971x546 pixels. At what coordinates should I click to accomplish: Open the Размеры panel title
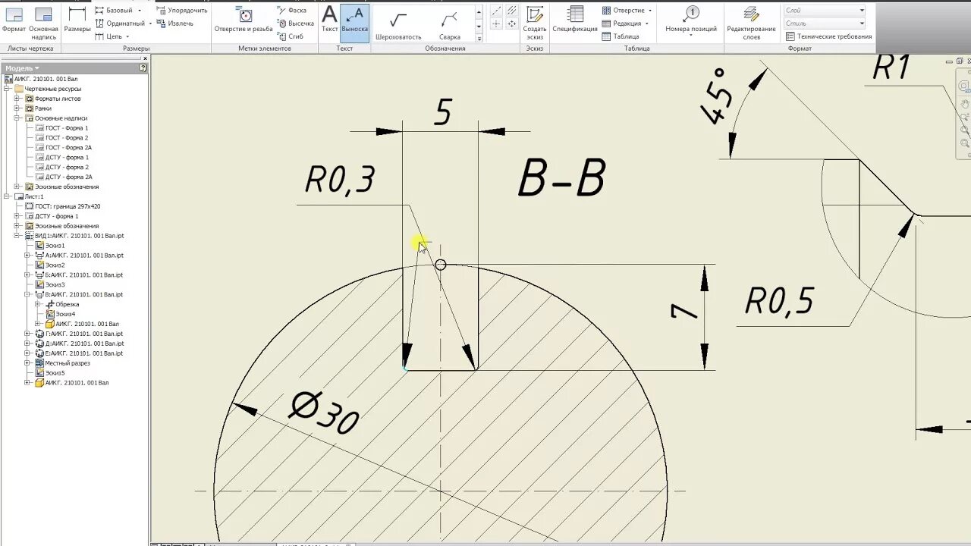click(137, 49)
